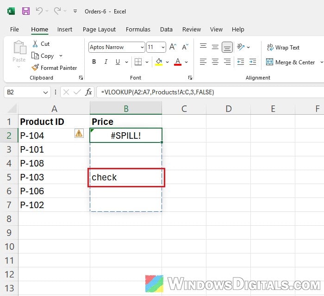Image resolution: width=324 pixels, height=296 pixels.
Task: Click the Align Right icon
Action: tap(227, 62)
